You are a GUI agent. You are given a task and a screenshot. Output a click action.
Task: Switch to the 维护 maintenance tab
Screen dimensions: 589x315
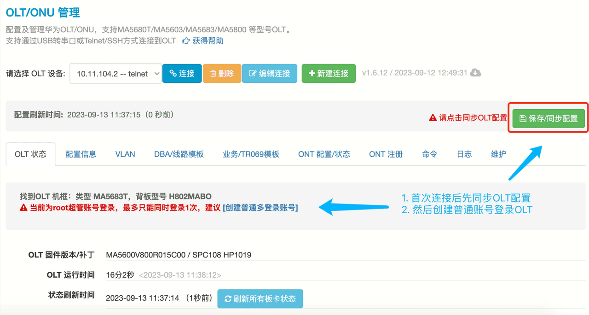[x=498, y=154]
